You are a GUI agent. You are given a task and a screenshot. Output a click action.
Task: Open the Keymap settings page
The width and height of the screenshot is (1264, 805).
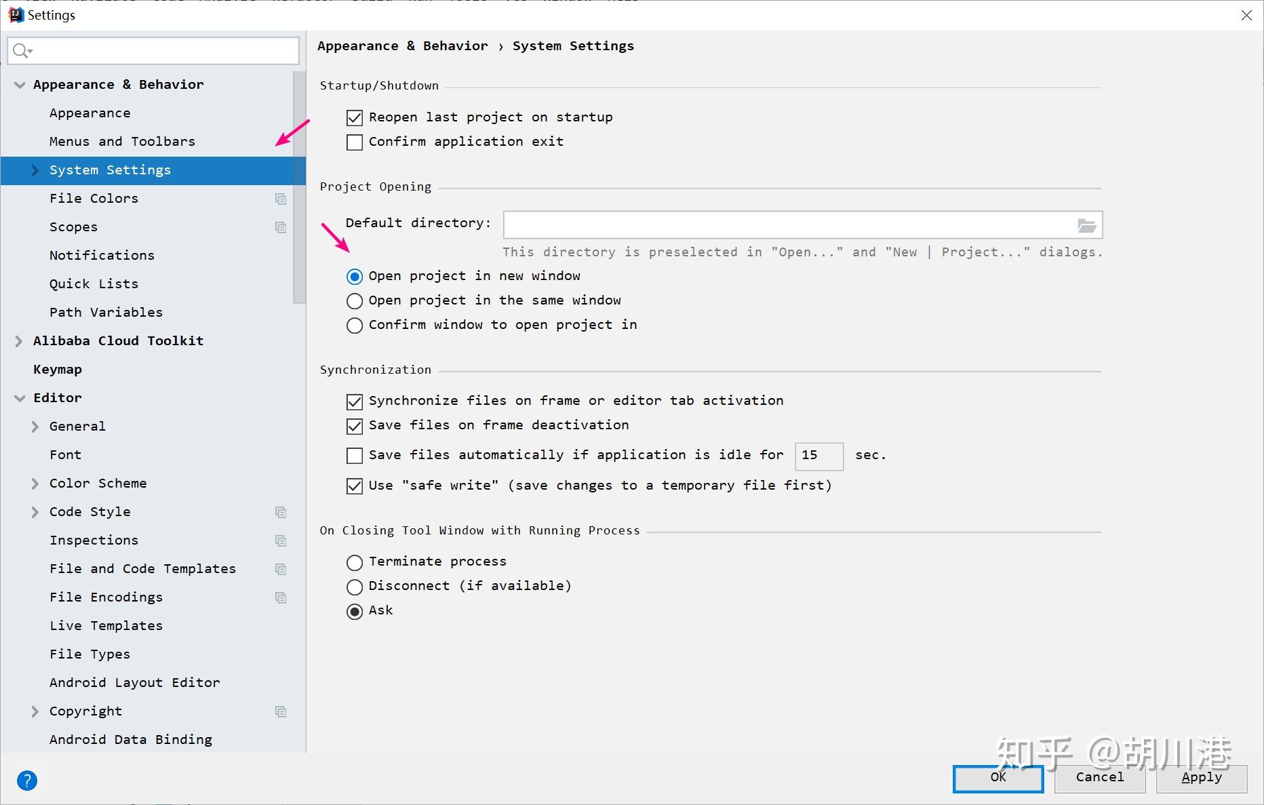58,370
